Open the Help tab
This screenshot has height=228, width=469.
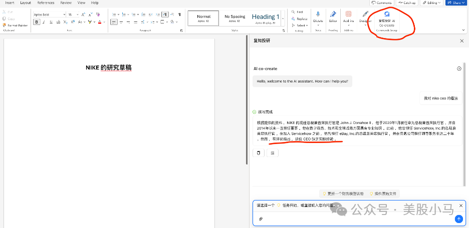point(95,2)
